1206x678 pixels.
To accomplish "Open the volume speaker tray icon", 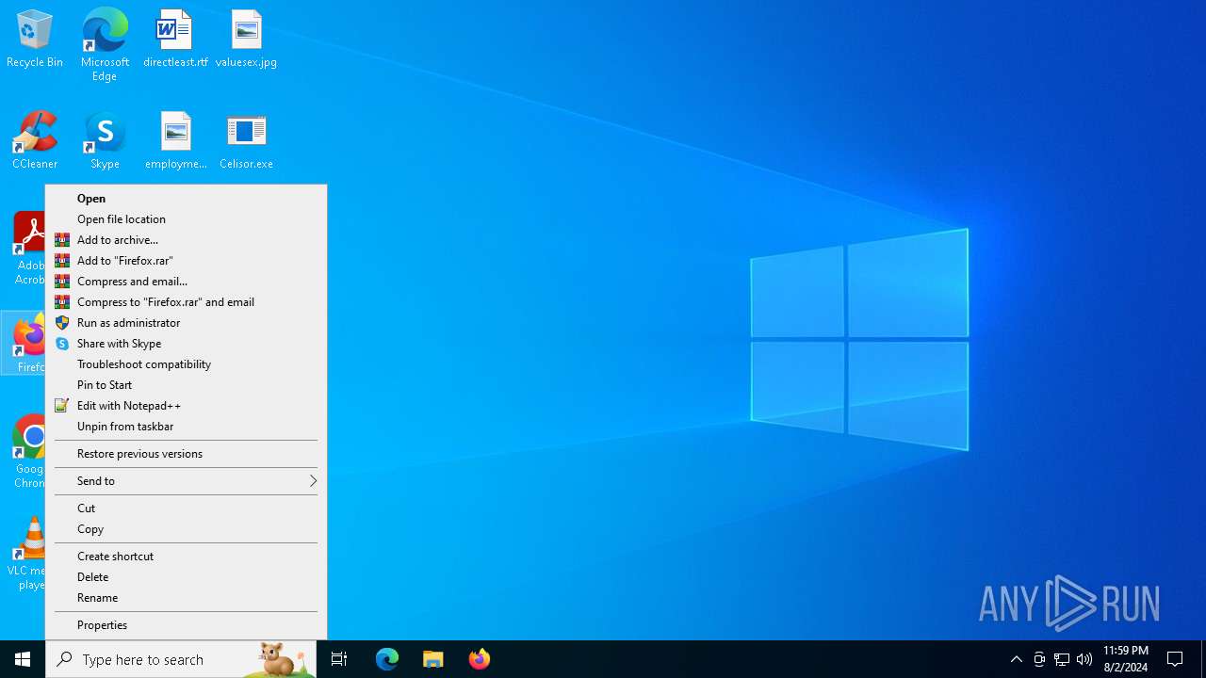I will click(1084, 659).
